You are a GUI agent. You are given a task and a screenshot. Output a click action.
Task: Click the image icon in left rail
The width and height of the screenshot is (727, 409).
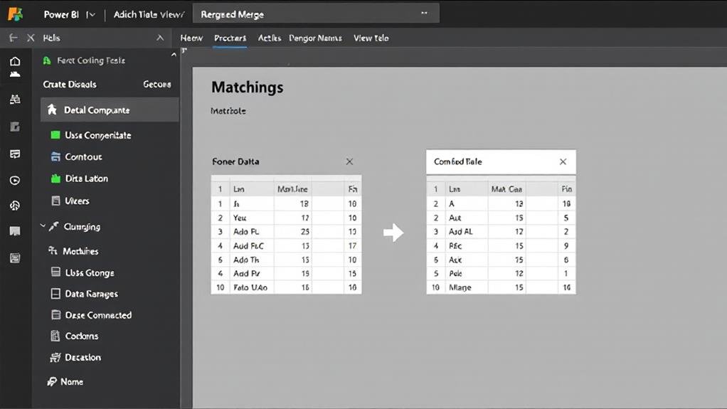tap(15, 231)
